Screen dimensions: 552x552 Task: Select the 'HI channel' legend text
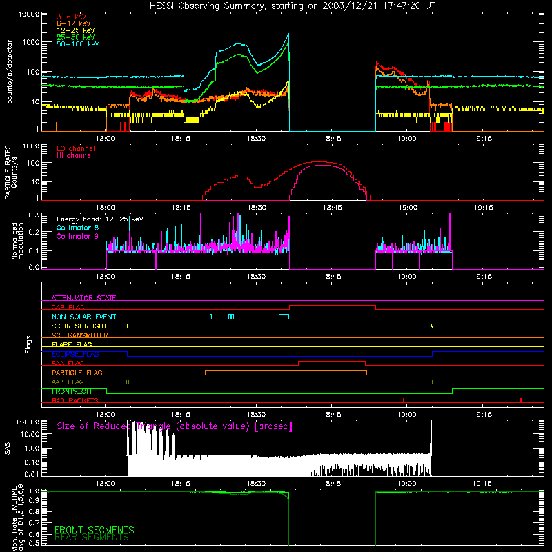[x=75, y=155]
